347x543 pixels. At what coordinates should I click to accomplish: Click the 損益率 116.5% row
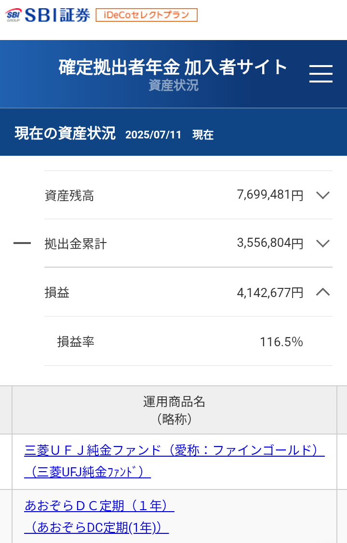point(188,341)
